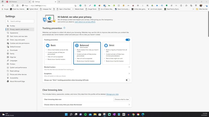Expand Choose what to clear every time chevron
Viewport: 209px width, 117px height.
pyautogui.click(x=129, y=105)
